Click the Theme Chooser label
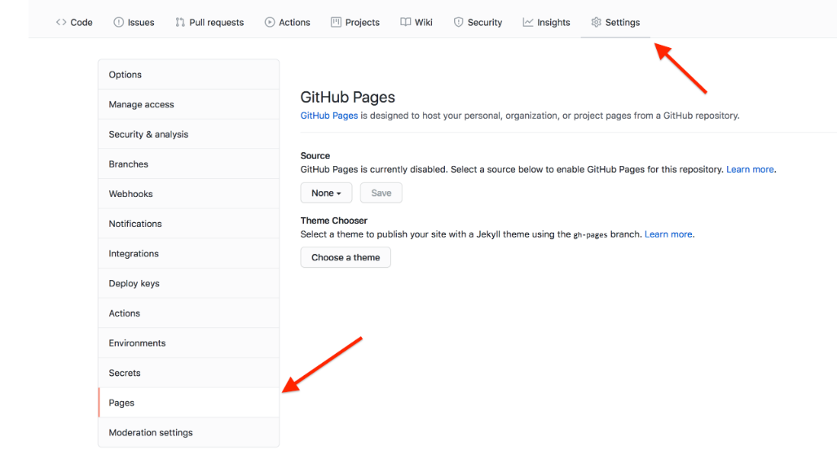This screenshot has width=837, height=450. [x=333, y=221]
